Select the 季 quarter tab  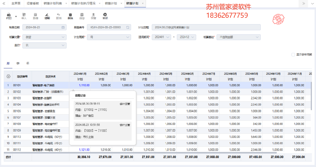[x=18, y=63]
